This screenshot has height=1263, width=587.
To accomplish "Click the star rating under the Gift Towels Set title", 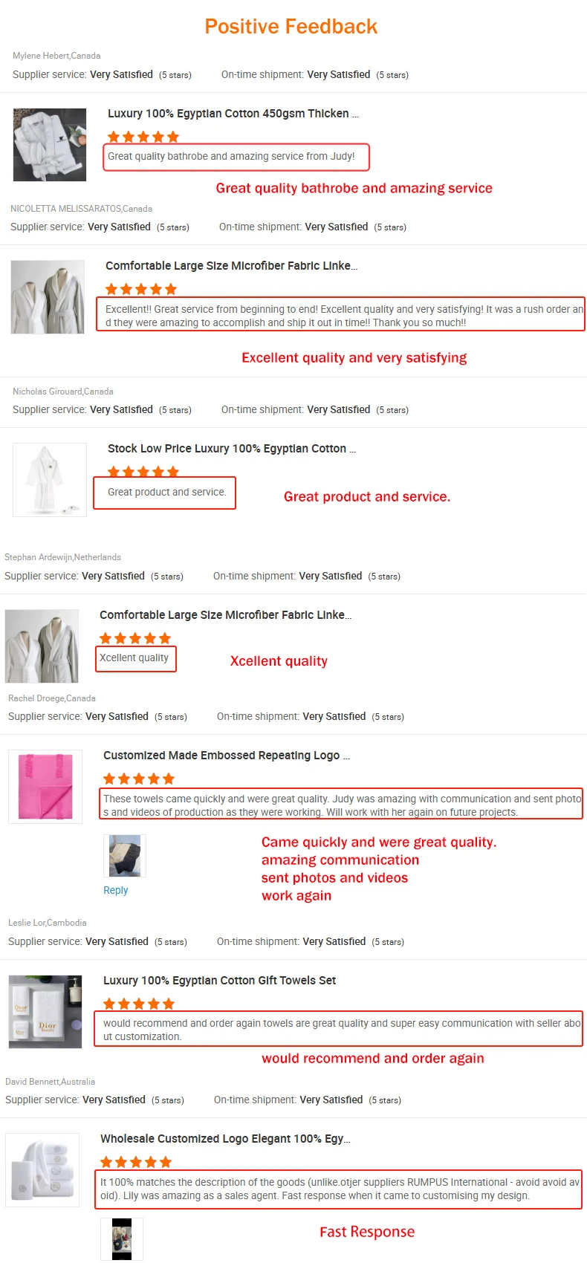I will tap(139, 1004).
